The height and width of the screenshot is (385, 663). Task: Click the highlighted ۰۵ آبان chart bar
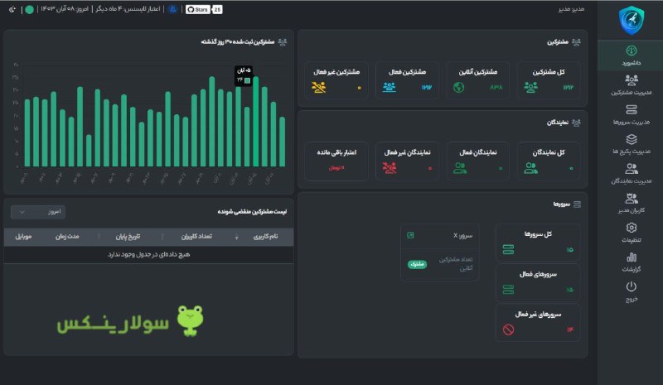pyautogui.click(x=255, y=121)
